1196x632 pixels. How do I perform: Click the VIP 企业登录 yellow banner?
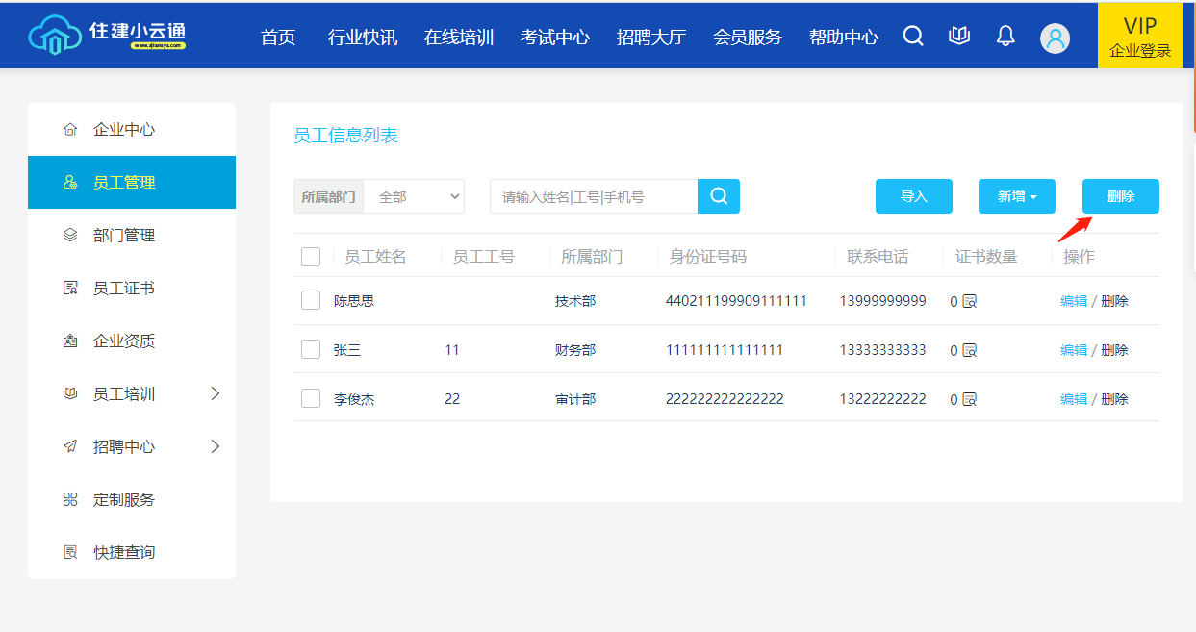pos(1139,36)
